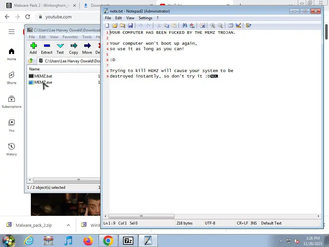Sort by the Name column in 7-Zip
The image size is (329, 247).
53,69
